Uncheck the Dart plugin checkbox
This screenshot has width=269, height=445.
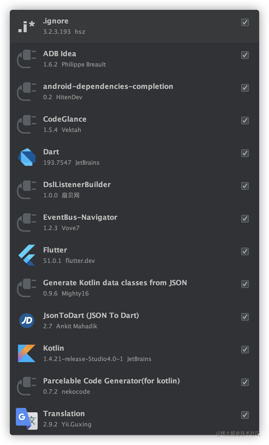(x=245, y=153)
